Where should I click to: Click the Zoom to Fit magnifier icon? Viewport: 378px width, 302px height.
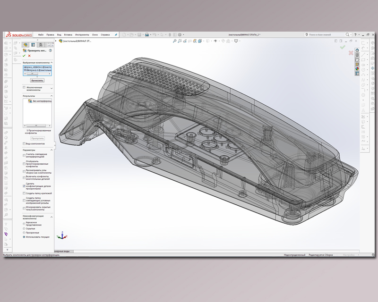point(174,41)
